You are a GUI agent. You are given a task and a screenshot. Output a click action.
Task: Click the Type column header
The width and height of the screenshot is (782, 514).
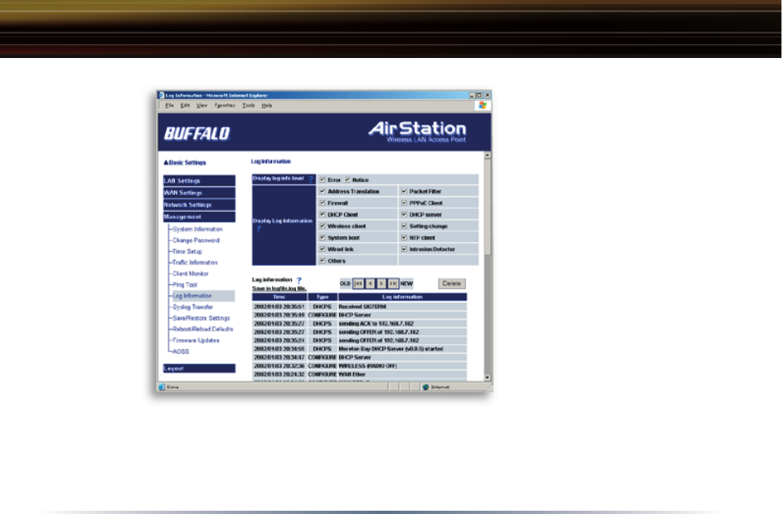[x=323, y=297]
